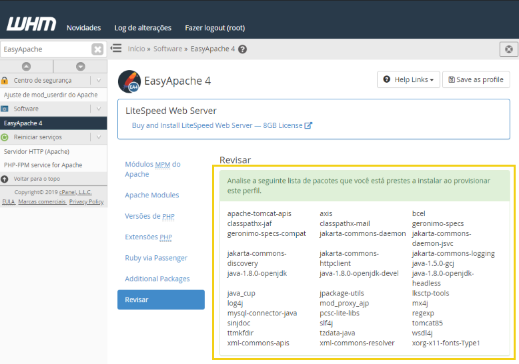
Task: Open Centro de segurança sidebar group
Action: click(43, 81)
